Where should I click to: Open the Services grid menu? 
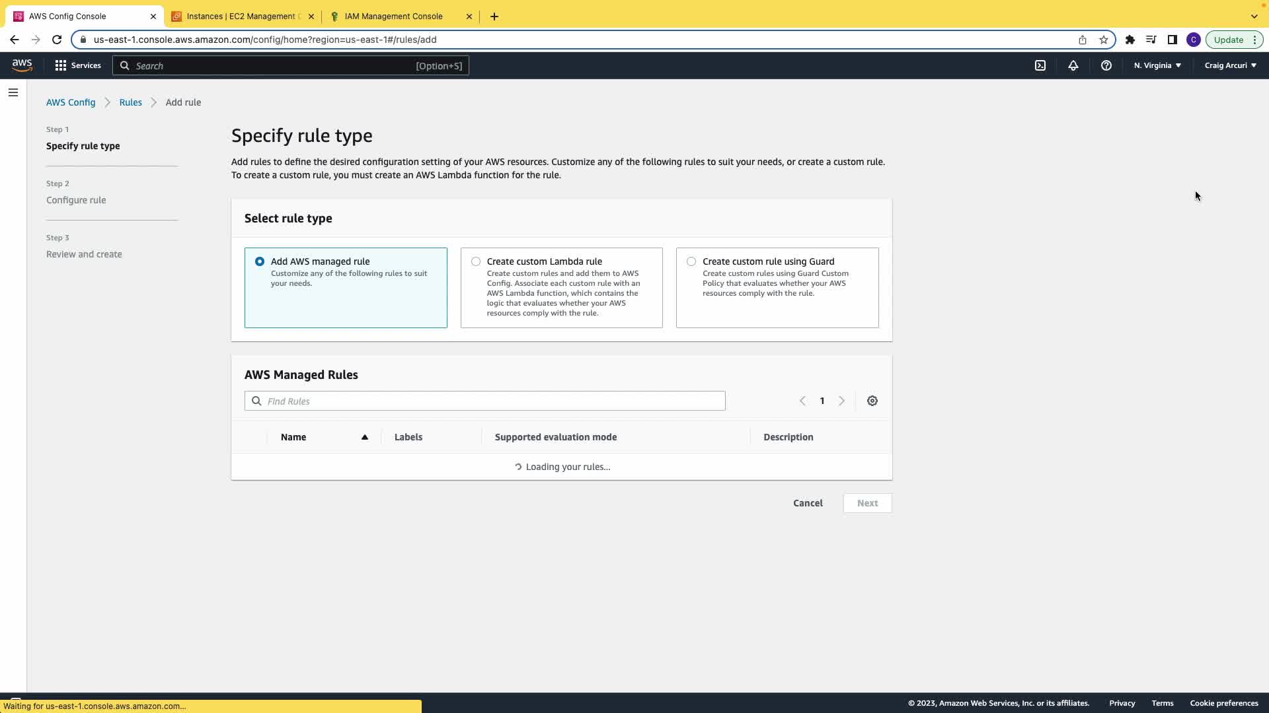click(x=78, y=65)
